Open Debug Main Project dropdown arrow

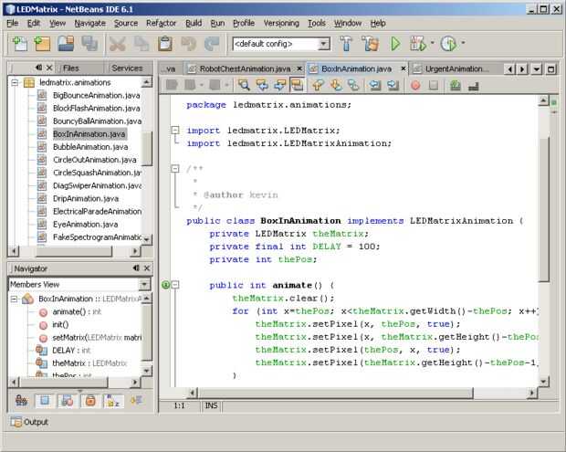[432, 43]
